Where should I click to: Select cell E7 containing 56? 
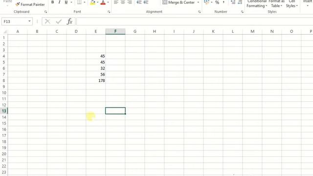(x=96, y=74)
